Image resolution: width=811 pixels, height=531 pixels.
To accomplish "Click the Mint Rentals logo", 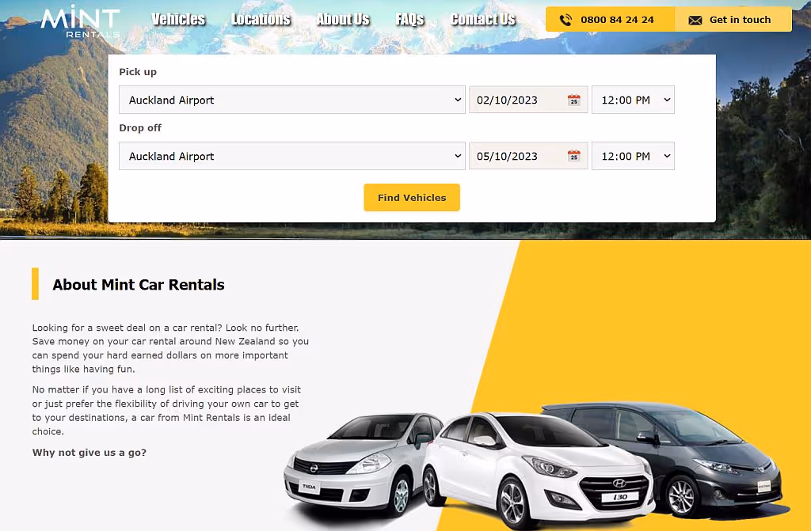I will [x=80, y=21].
